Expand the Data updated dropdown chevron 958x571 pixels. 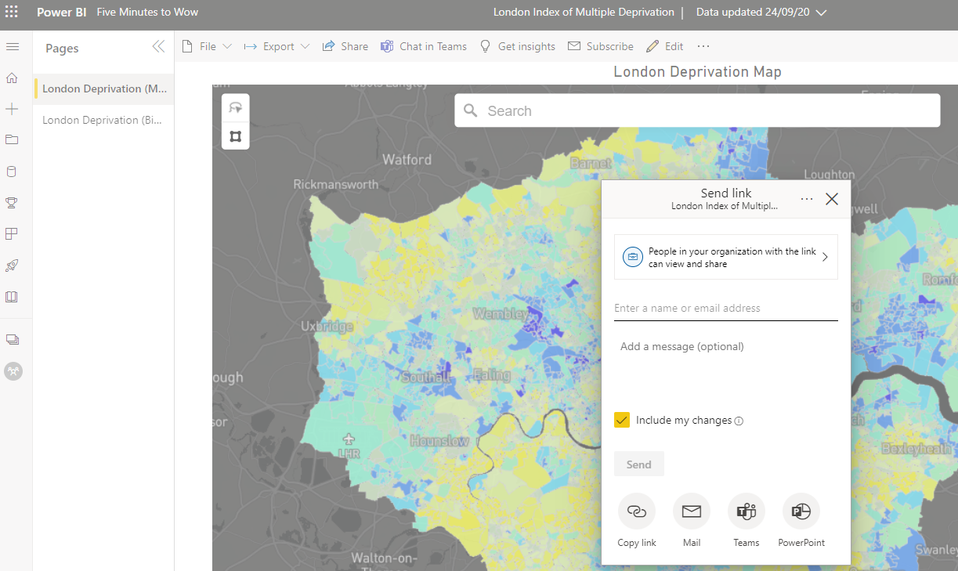point(821,13)
